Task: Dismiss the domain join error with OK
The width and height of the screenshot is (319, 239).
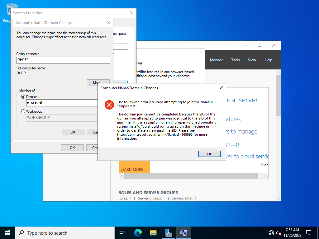Action: pyautogui.click(x=209, y=154)
